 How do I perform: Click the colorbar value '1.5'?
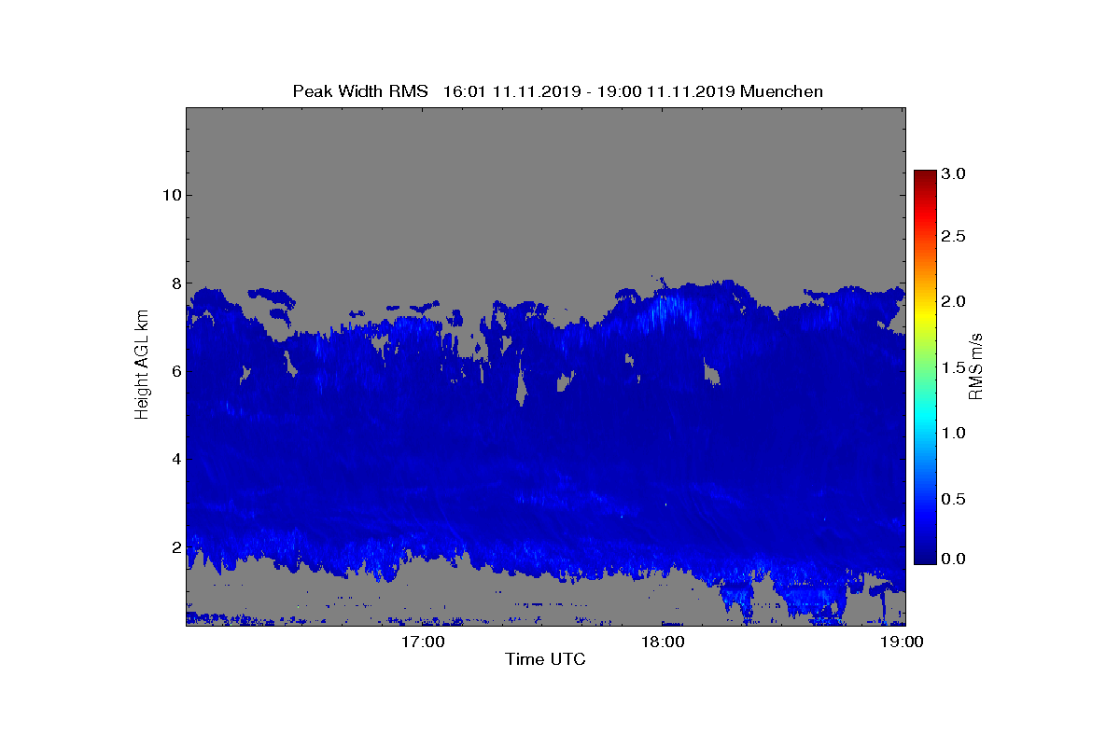point(953,367)
